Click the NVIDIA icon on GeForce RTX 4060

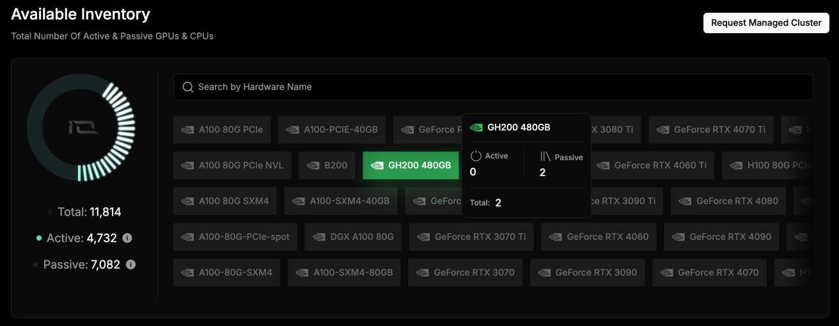(555, 237)
